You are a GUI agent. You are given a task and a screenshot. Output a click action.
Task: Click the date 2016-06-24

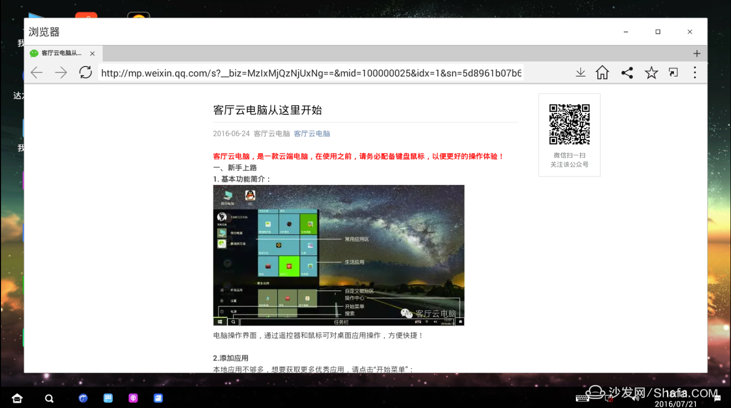tap(231, 133)
